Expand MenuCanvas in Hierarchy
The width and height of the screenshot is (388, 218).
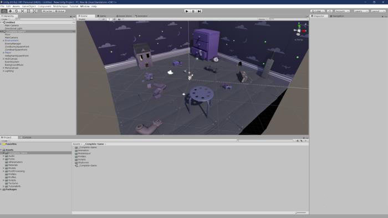pyautogui.click(x=3, y=68)
